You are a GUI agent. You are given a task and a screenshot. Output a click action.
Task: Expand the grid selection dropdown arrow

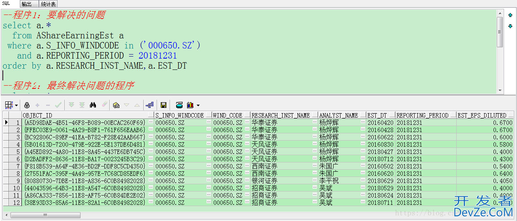point(16,105)
